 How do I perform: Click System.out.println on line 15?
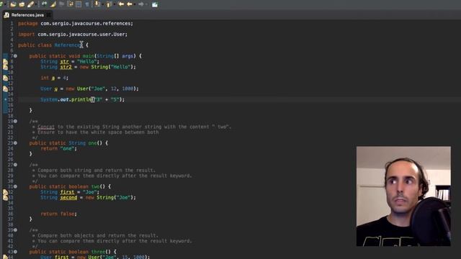(66, 99)
